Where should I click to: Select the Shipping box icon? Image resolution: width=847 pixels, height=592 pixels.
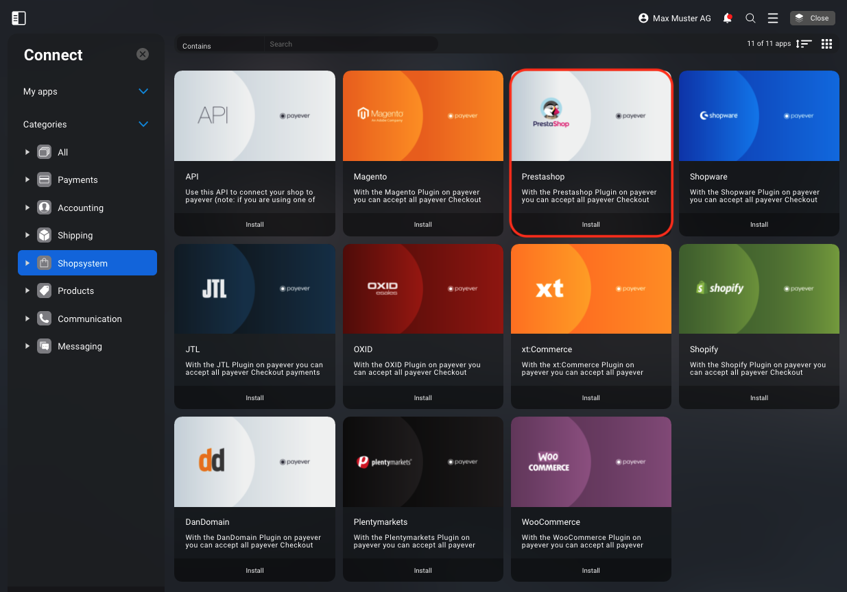(x=45, y=235)
